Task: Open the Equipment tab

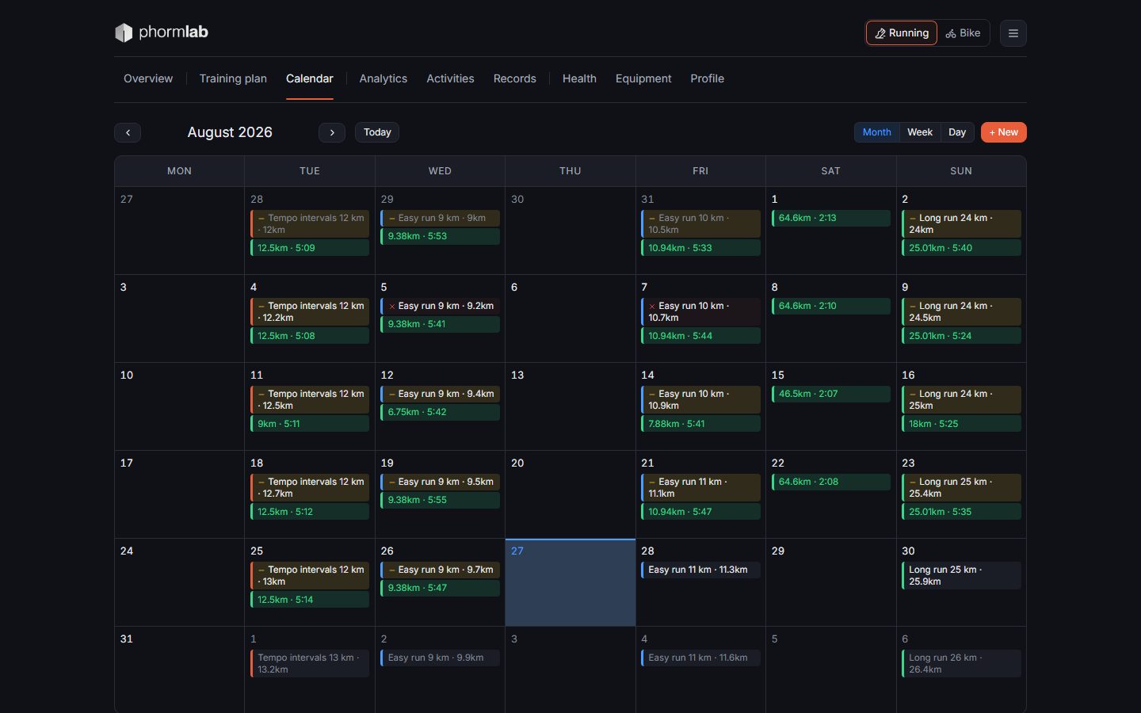Action: [643, 78]
